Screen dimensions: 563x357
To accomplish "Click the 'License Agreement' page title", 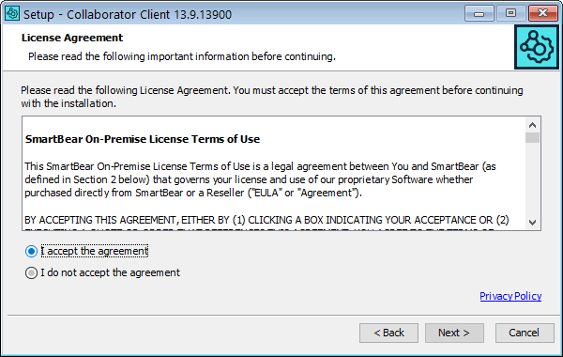I will (72, 38).
